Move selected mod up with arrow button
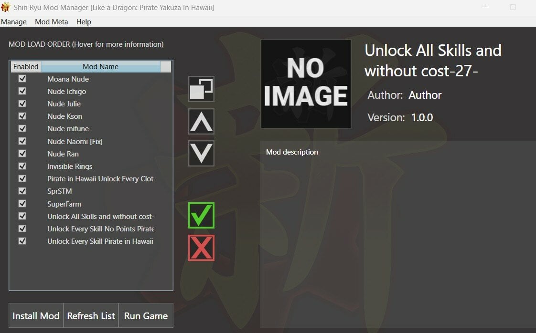 click(201, 122)
